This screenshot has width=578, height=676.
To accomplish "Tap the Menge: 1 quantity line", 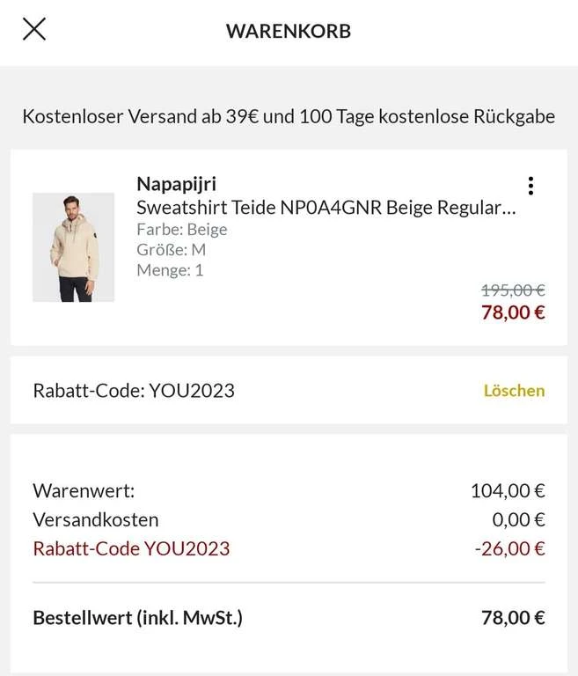I will coord(170,269).
